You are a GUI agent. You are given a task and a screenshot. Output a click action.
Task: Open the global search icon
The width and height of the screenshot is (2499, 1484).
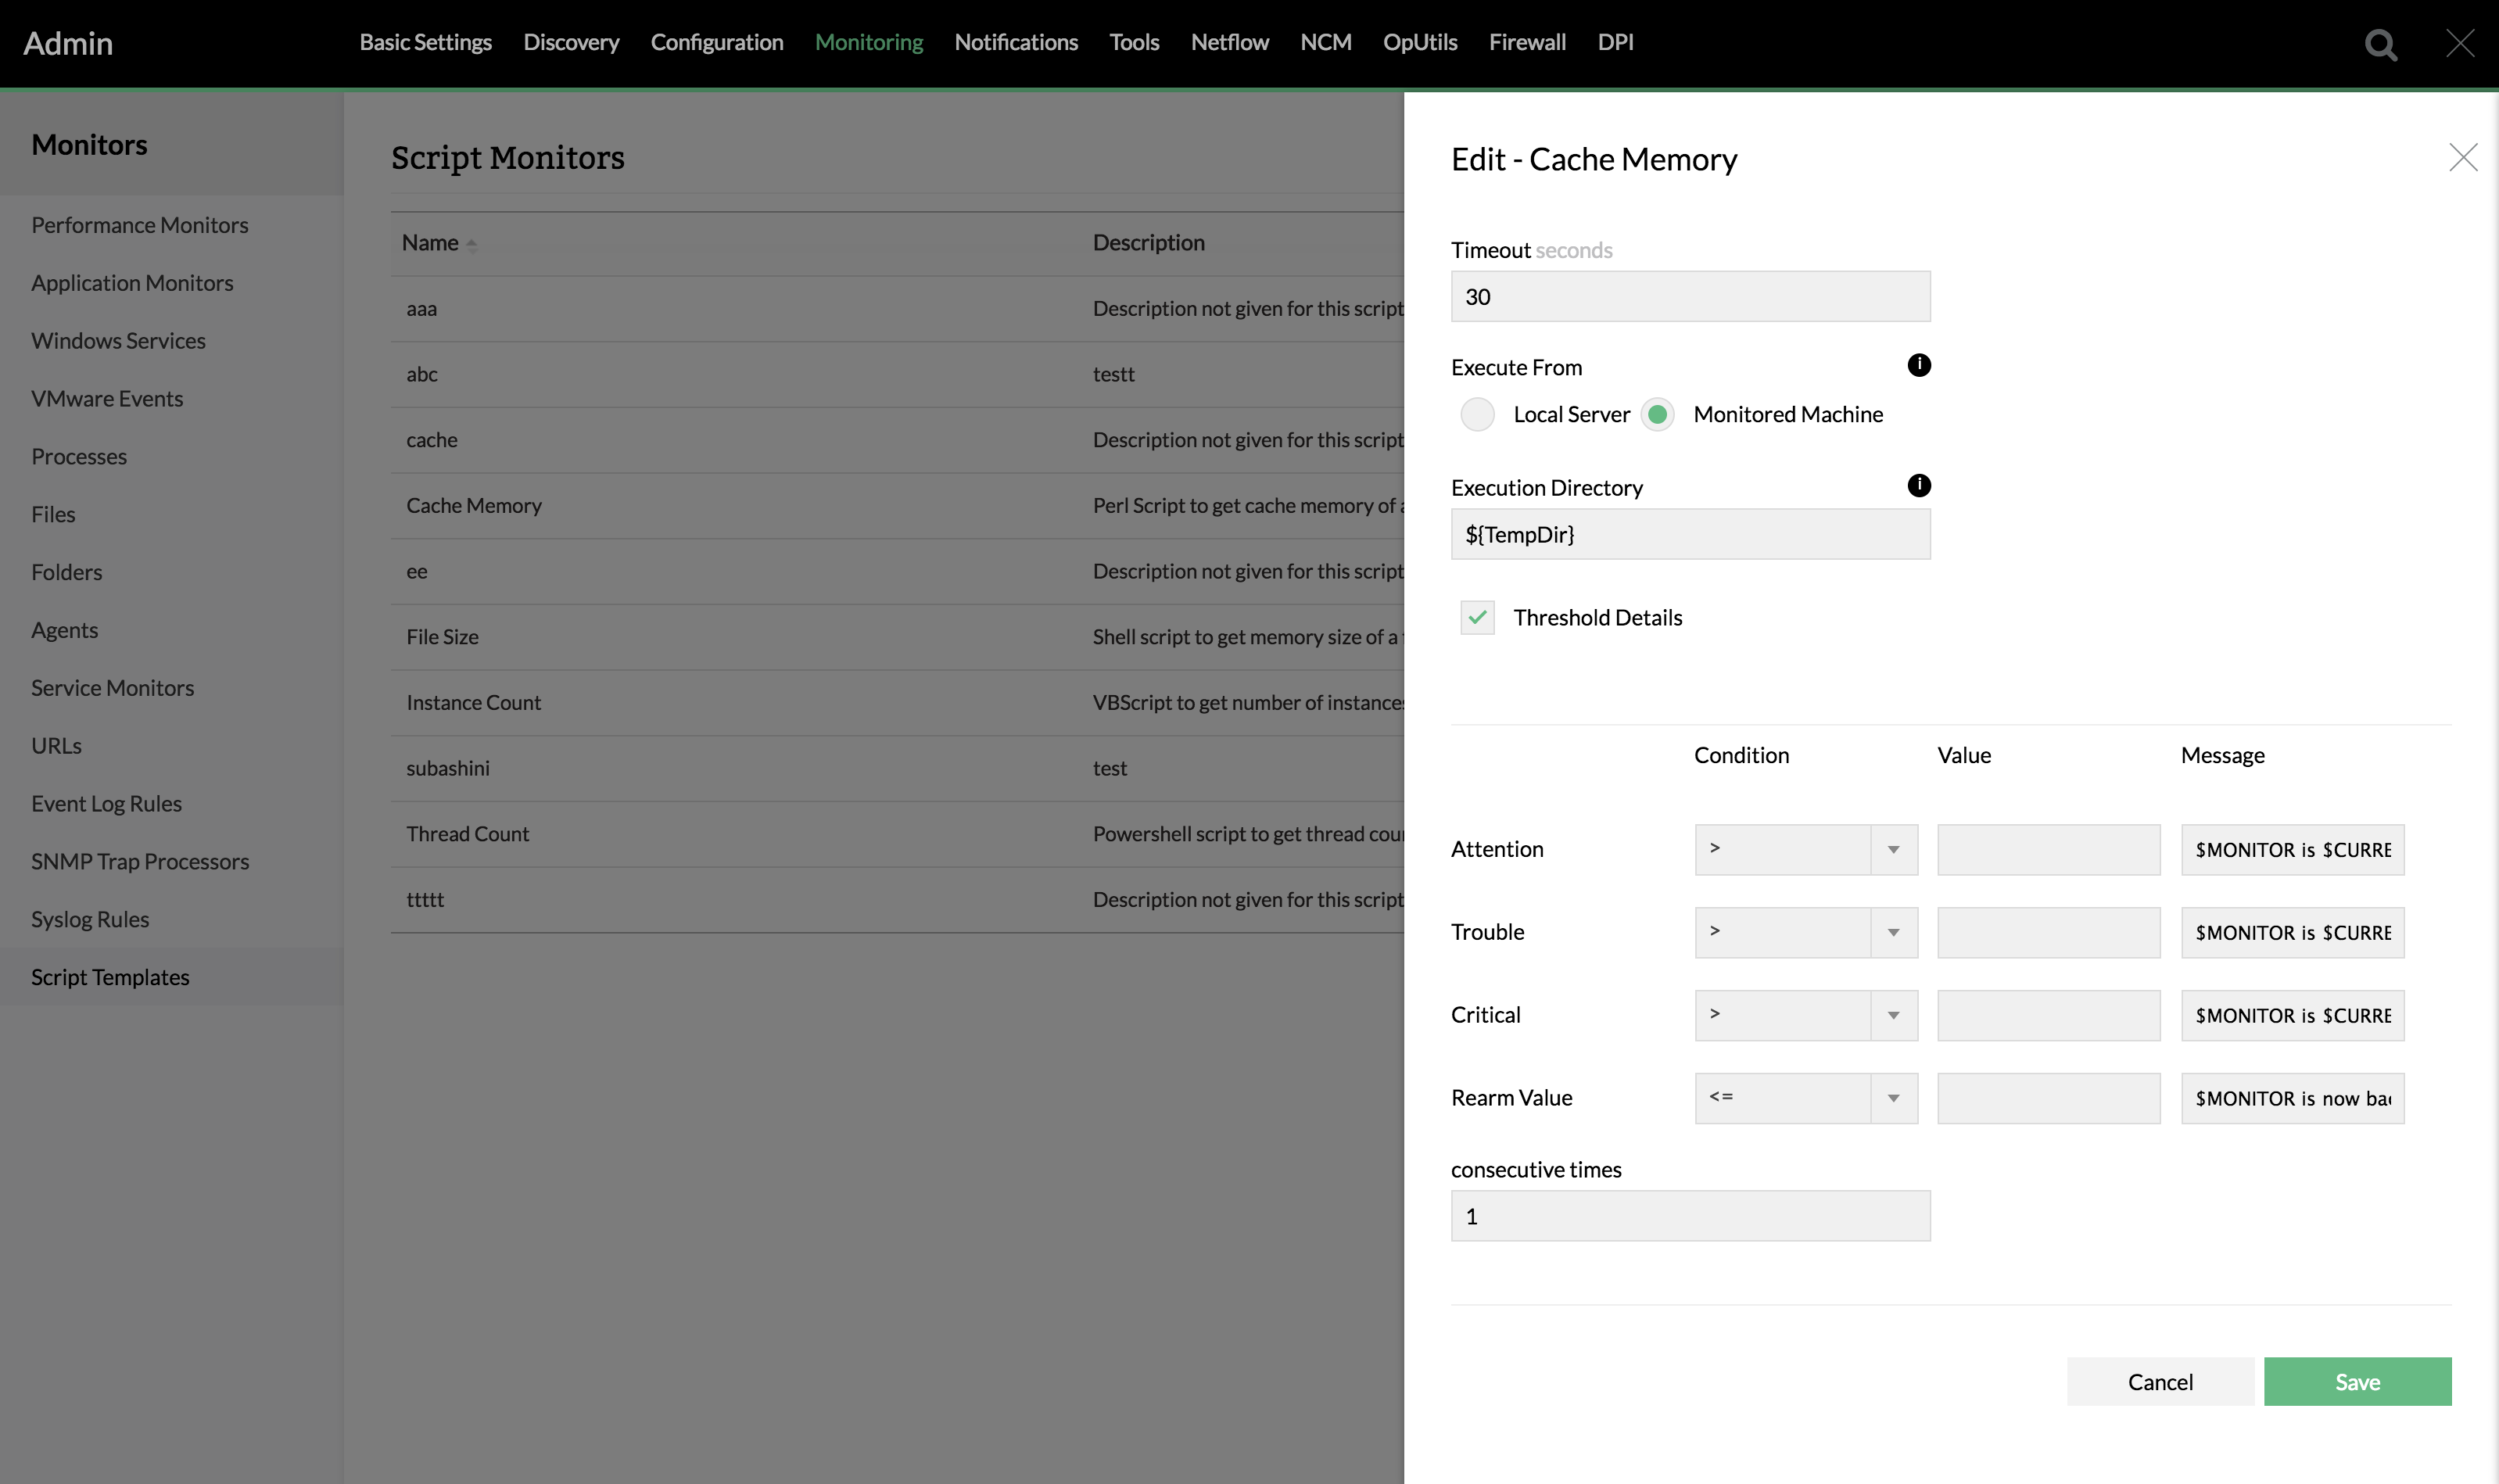pyautogui.click(x=2381, y=44)
